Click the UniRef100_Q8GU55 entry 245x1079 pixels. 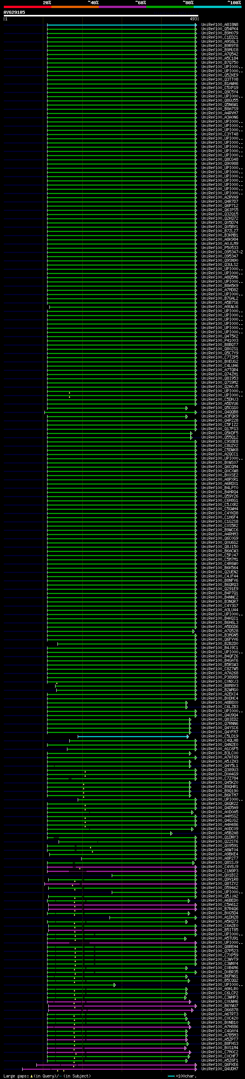tap(220, 101)
